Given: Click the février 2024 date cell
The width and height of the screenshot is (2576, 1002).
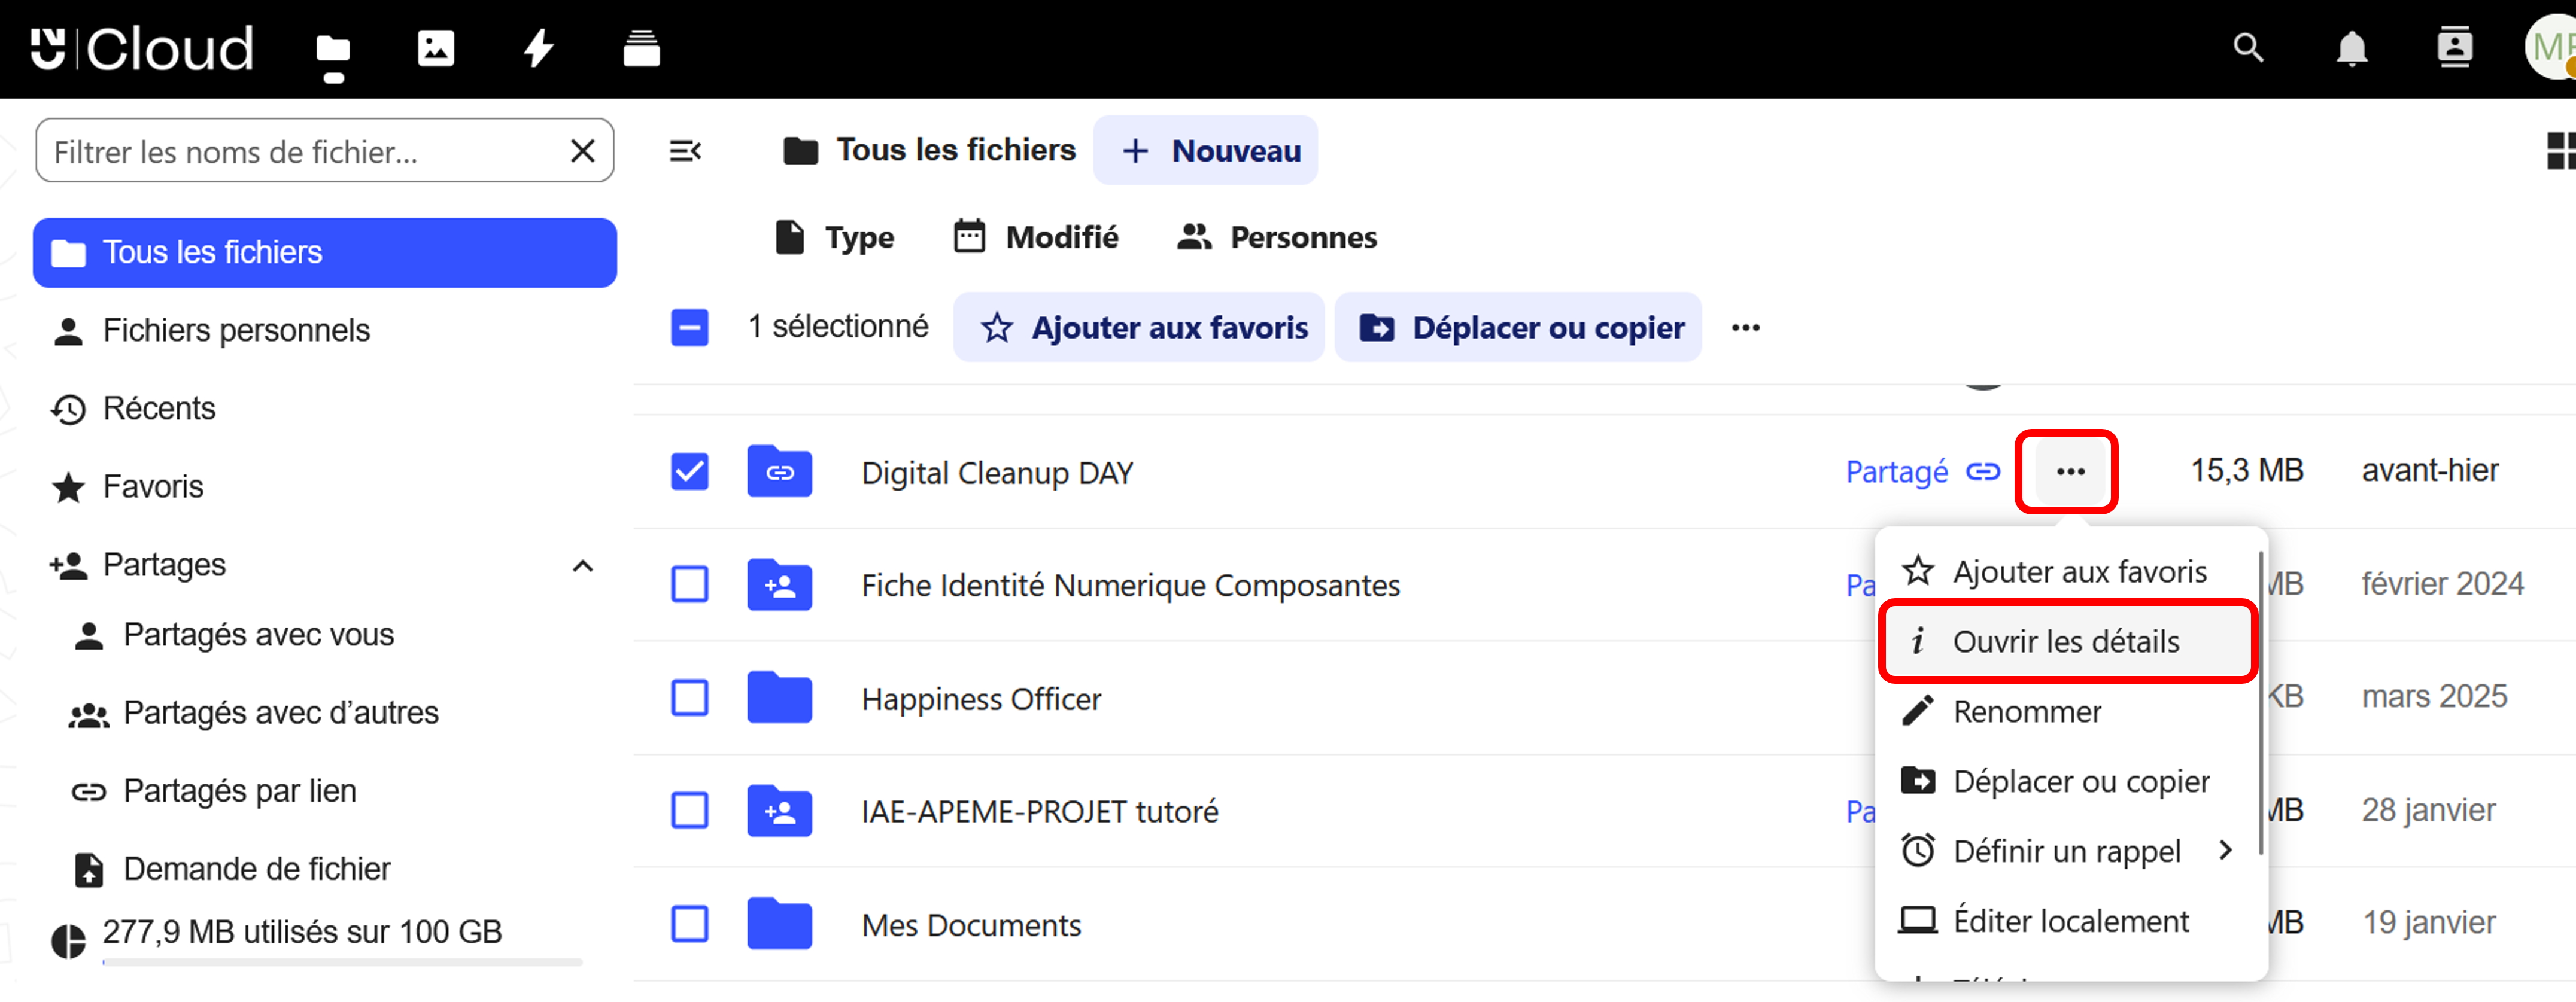Looking at the screenshot, I should (2442, 583).
